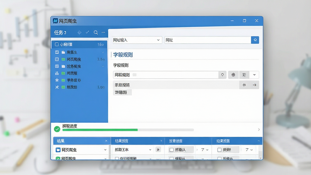Click the blue go button beside 网址 field

pyautogui.click(x=255, y=40)
